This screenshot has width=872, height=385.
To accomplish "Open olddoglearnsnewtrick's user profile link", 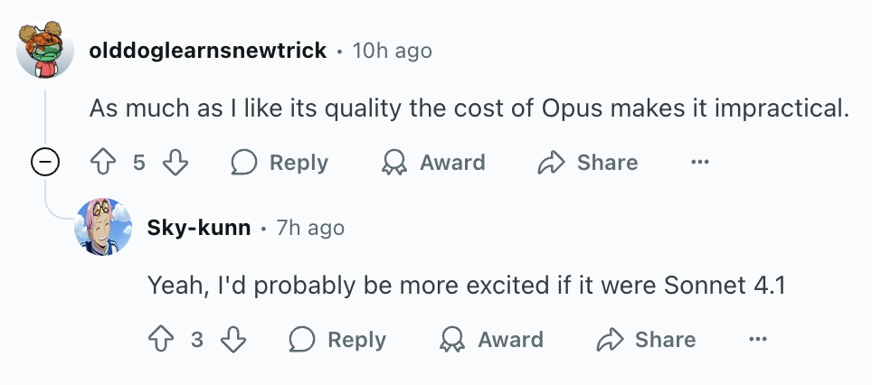I will pyautogui.click(x=207, y=51).
